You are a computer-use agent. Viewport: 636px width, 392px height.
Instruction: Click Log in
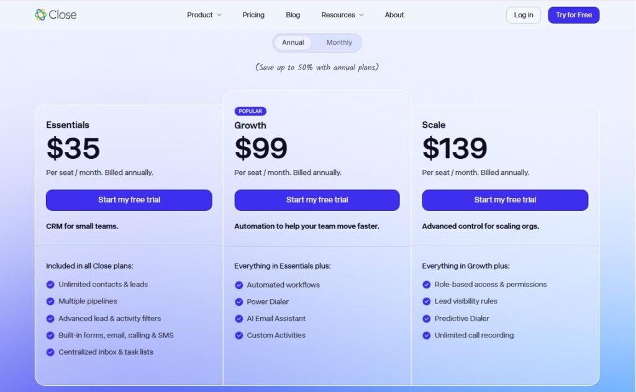pos(523,14)
